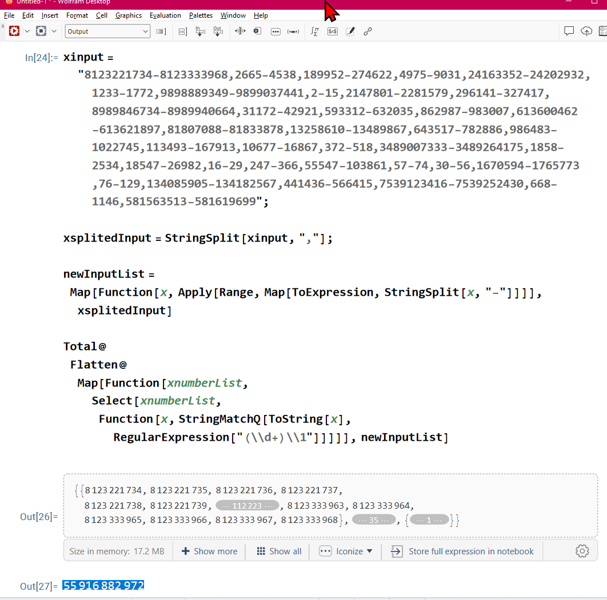The width and height of the screenshot is (607, 600).
Task: Click the highlighted result 55 916 882 972
Action: pyautogui.click(x=103, y=585)
